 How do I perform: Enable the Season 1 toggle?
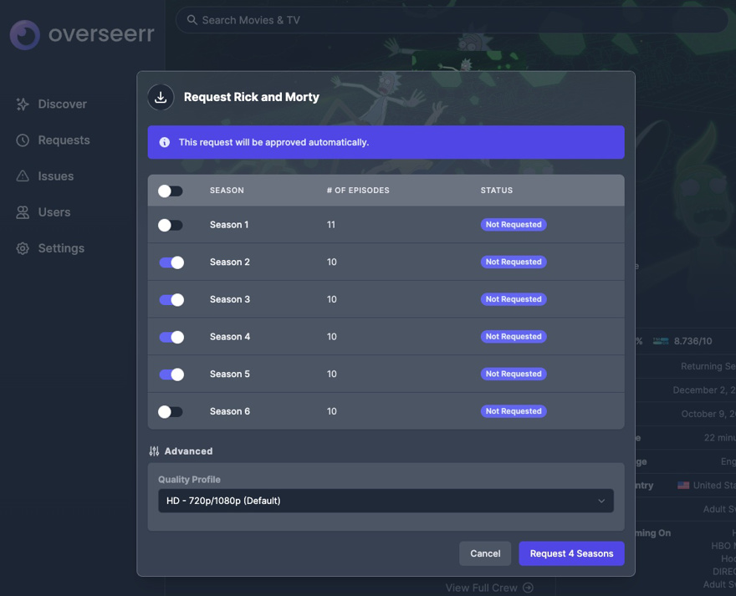(171, 225)
